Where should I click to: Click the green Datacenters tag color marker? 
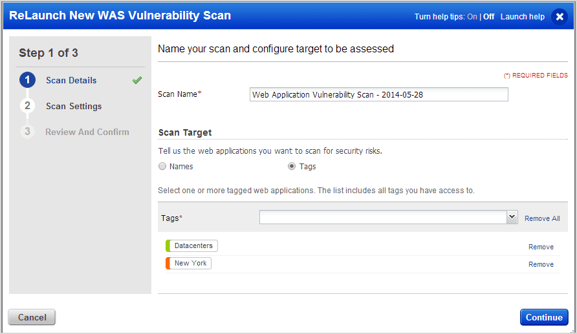tap(168, 245)
